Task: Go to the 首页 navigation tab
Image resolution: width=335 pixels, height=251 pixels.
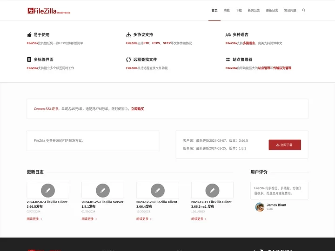Action: (214, 10)
